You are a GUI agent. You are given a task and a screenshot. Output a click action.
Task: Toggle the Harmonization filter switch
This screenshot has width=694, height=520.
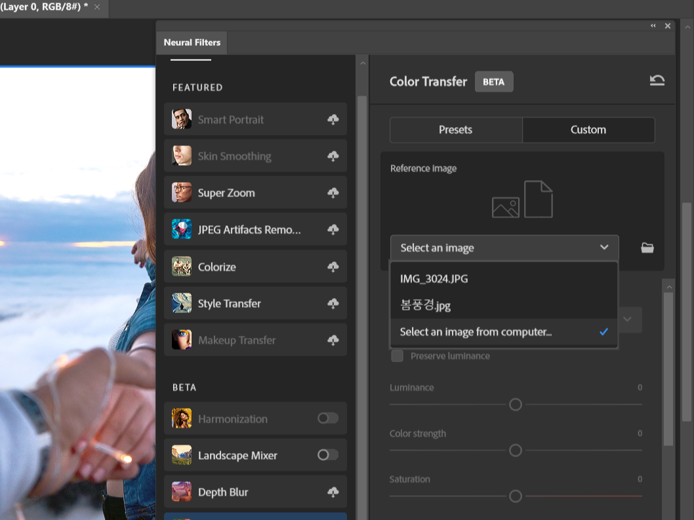(x=328, y=418)
